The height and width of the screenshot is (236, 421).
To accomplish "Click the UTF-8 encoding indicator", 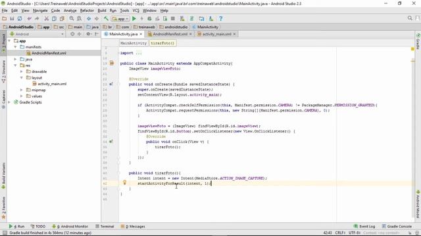I will click(x=355, y=233).
